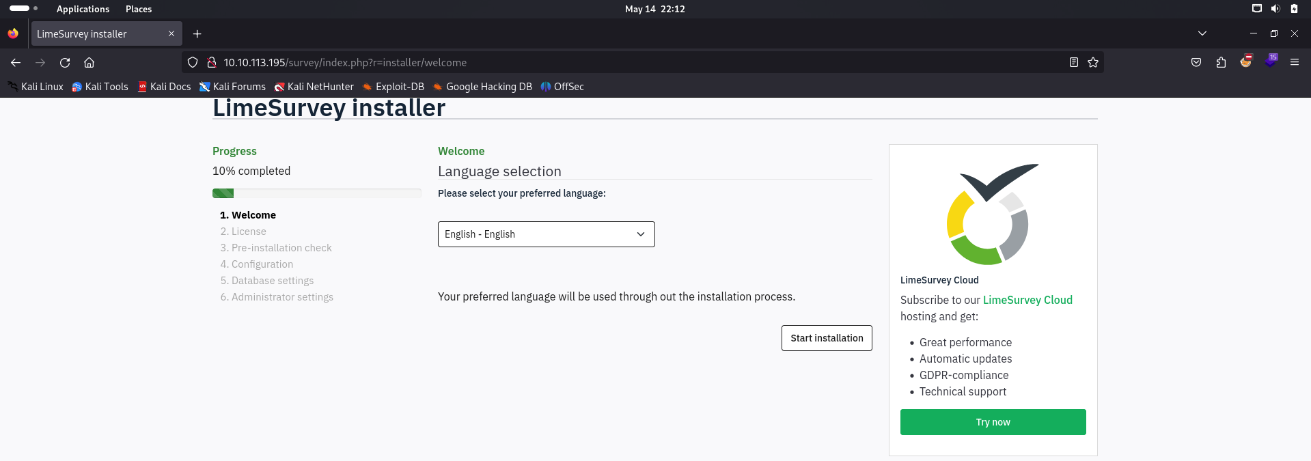Click the clock showing May 14 22:12
Viewport: 1311px width, 461px height.
point(654,9)
